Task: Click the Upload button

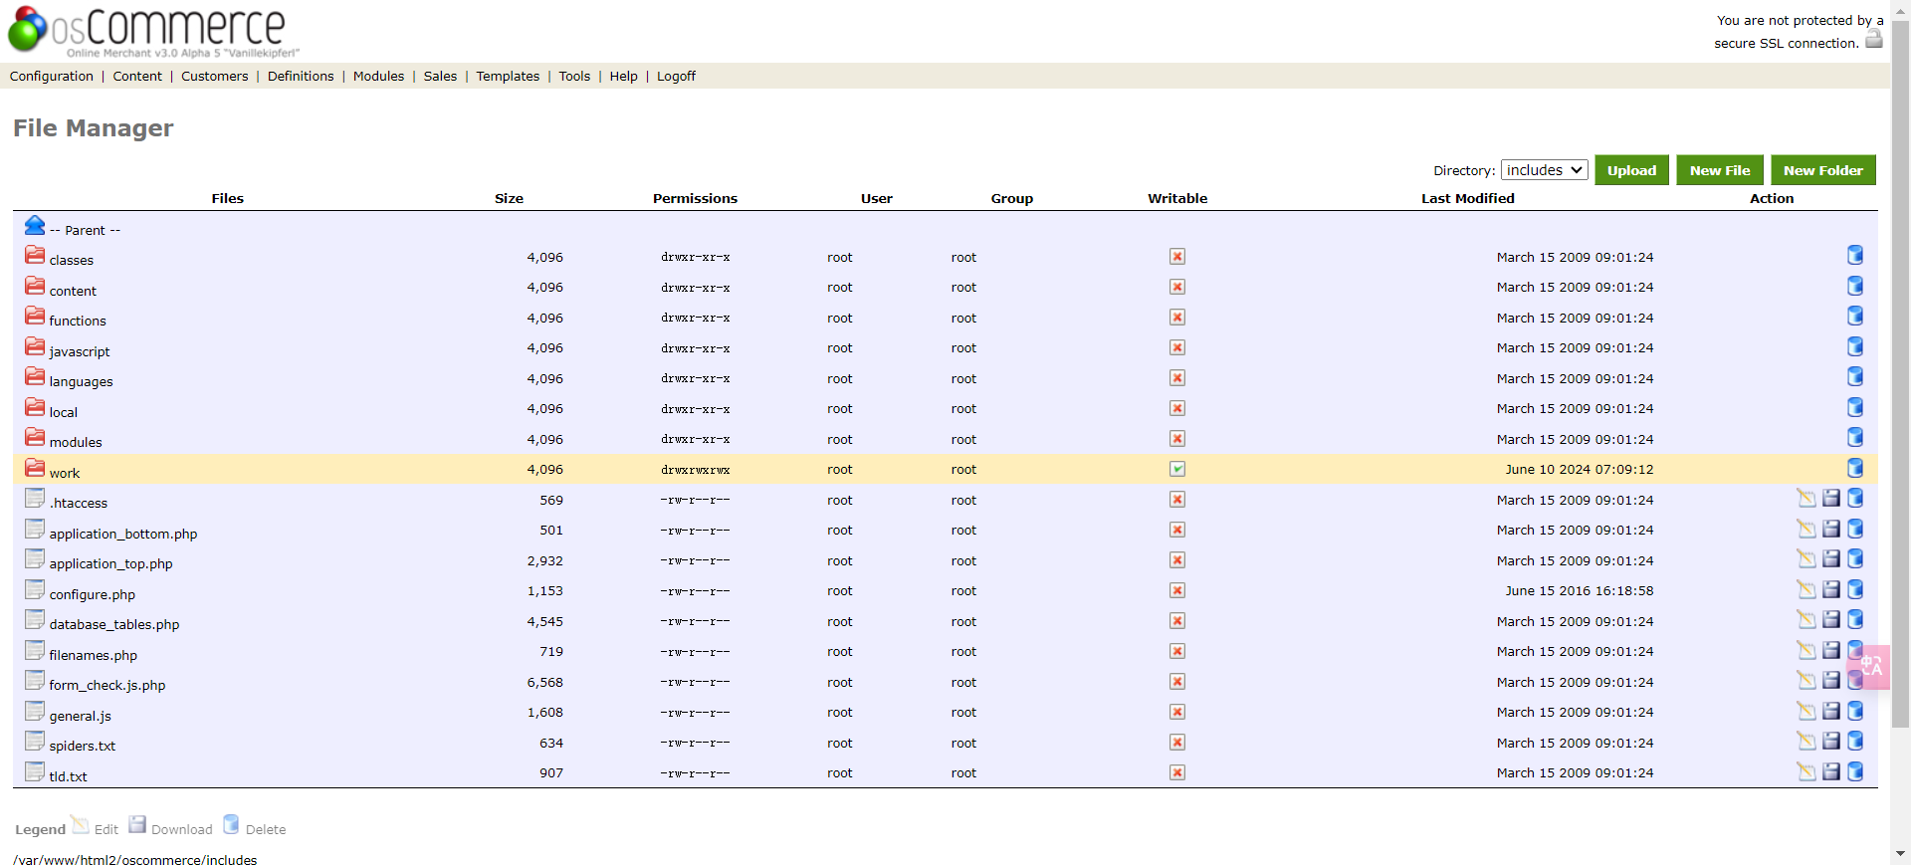Action: point(1632,170)
